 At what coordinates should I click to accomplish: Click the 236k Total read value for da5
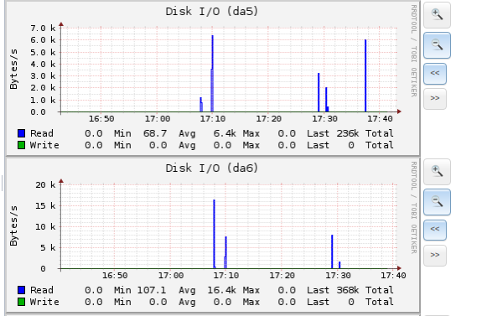(348, 133)
